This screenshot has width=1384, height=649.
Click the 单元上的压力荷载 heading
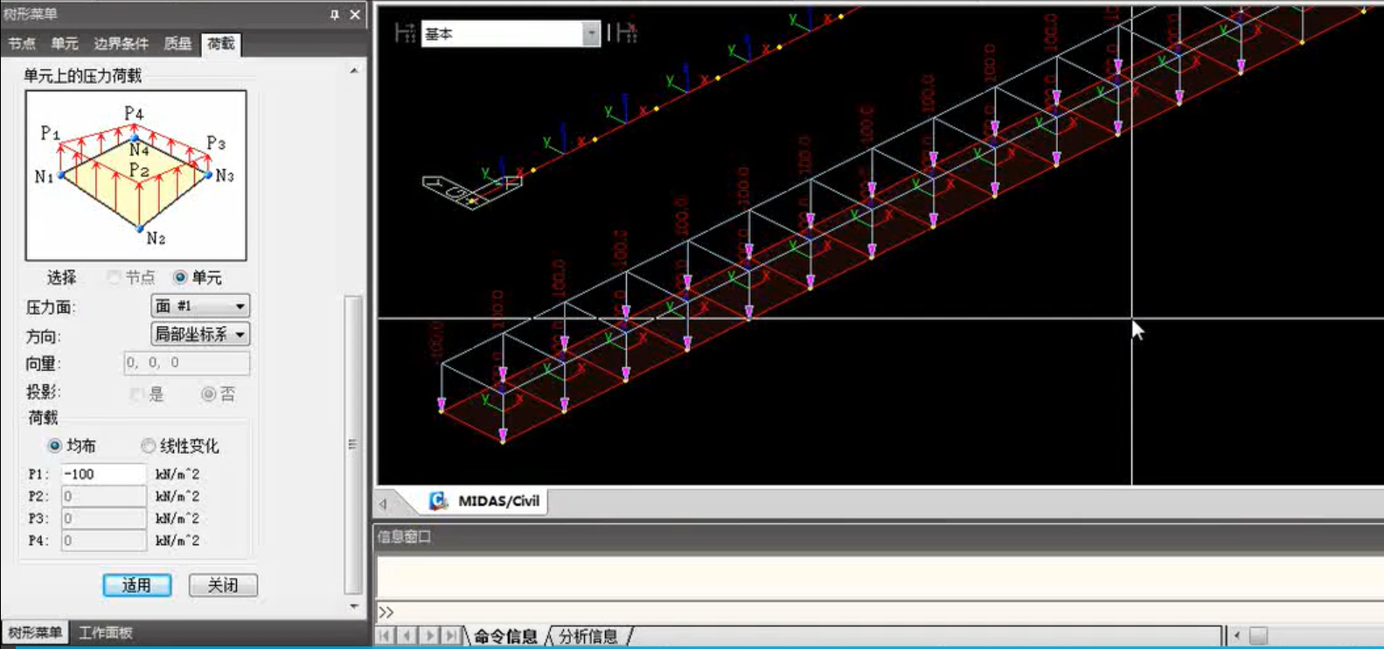82,76
